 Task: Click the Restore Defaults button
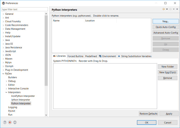point(149,114)
